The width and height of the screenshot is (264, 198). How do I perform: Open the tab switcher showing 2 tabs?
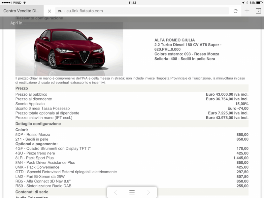[258, 11]
